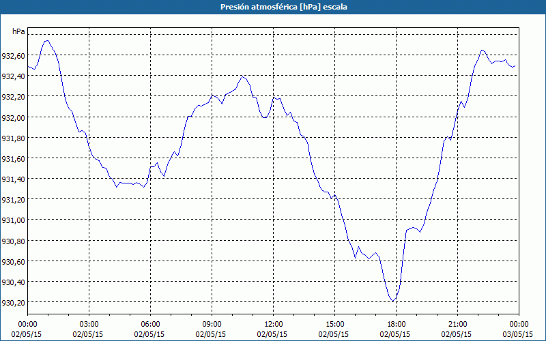Click the 15:00 time axis label

335,324
